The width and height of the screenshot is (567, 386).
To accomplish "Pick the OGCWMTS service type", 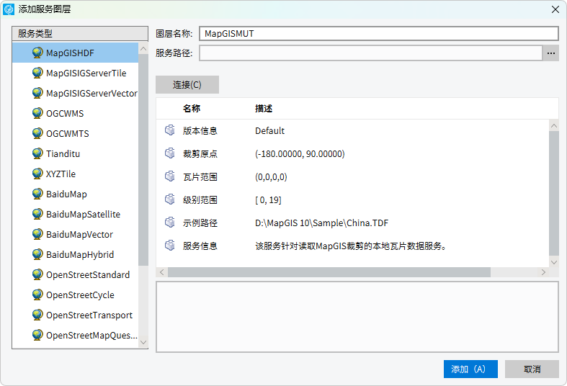I will click(x=75, y=134).
